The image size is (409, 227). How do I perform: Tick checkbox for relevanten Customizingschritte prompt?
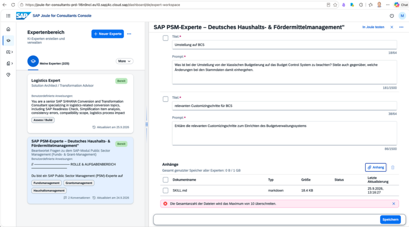165,99
